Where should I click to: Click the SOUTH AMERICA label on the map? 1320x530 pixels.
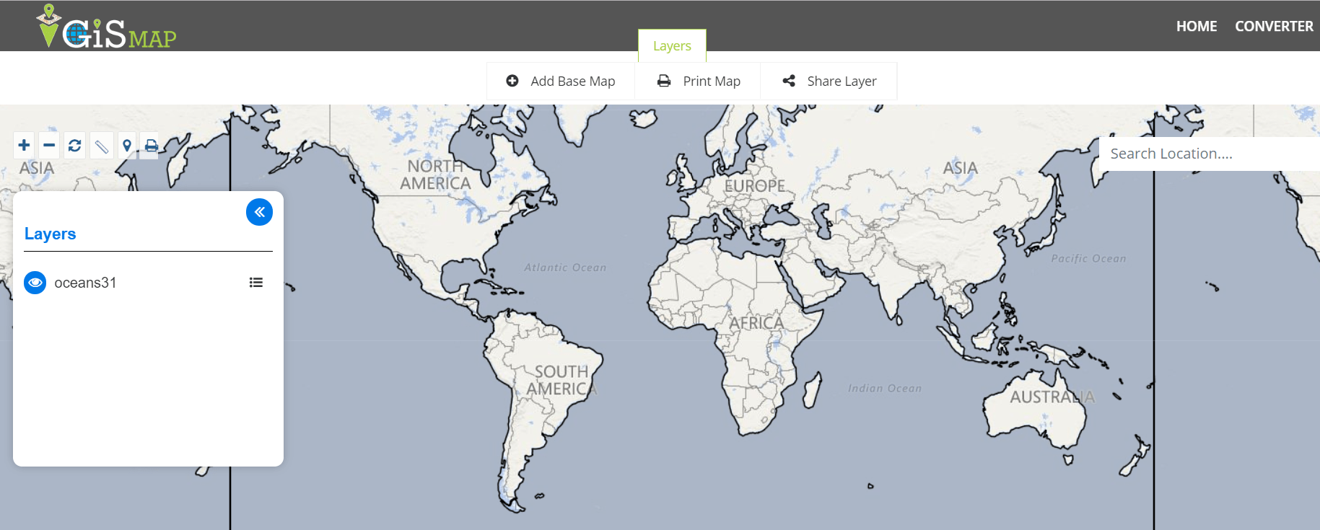pos(561,380)
